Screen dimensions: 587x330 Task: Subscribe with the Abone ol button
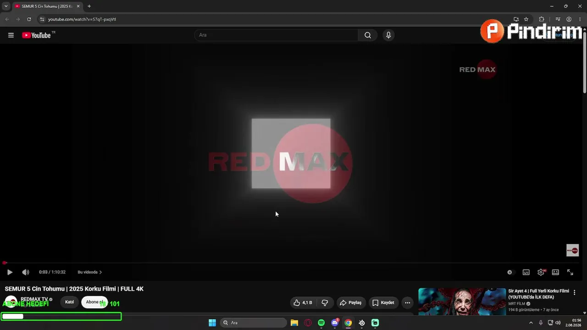coord(94,302)
